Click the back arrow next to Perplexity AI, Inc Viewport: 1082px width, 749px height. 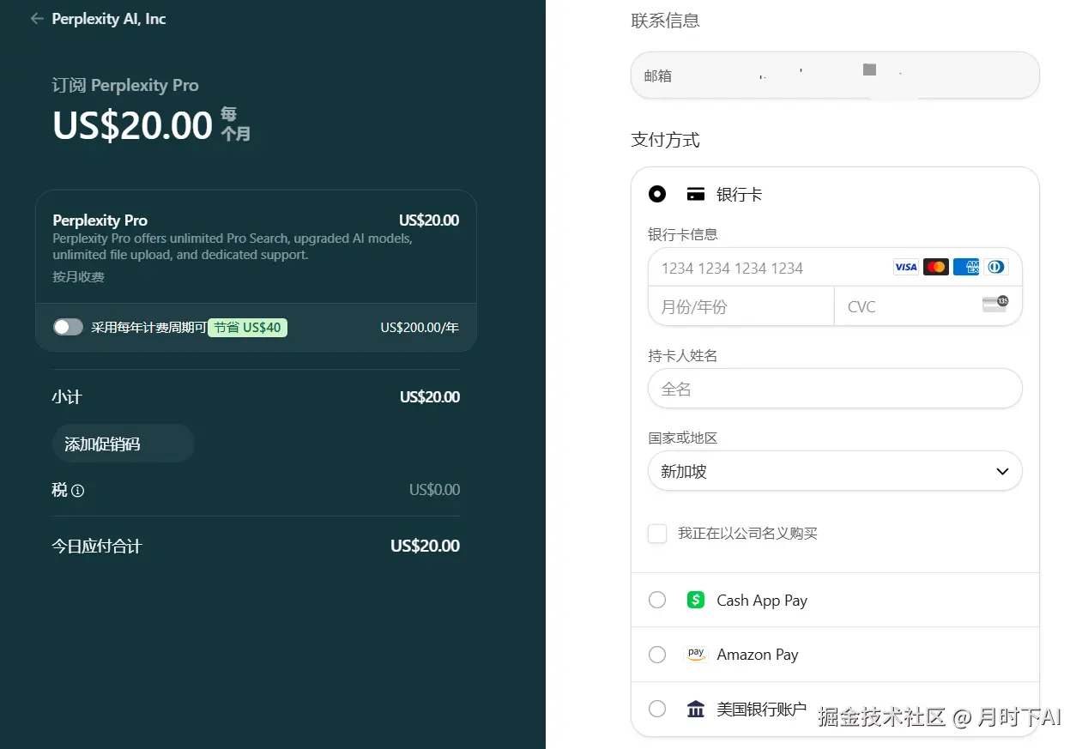tap(36, 18)
